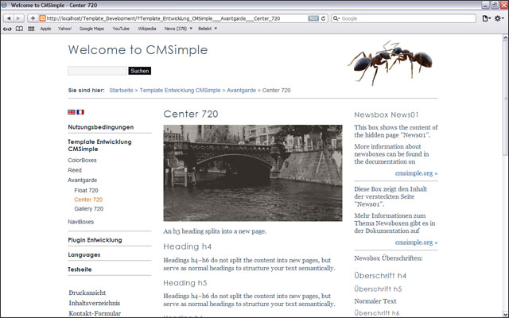The height and width of the screenshot is (318, 509).
Task: Open the Wikipedia bookmark
Action: 146,29
